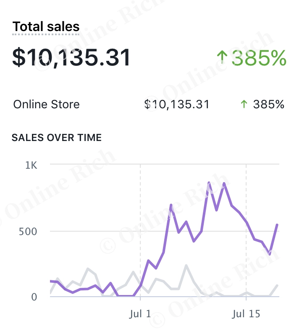Click the purple line's leftmost starting point
The height and width of the screenshot is (329, 302).
50,281
